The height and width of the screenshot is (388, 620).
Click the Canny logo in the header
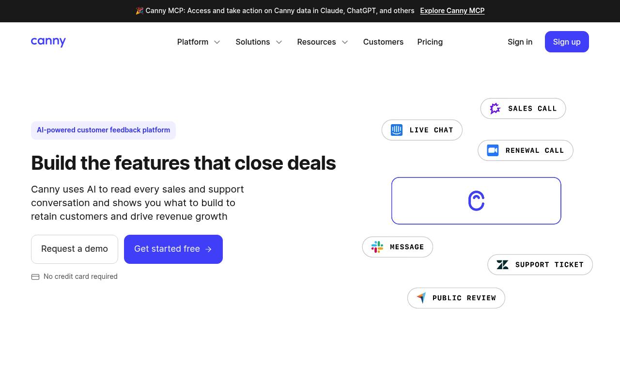48,42
